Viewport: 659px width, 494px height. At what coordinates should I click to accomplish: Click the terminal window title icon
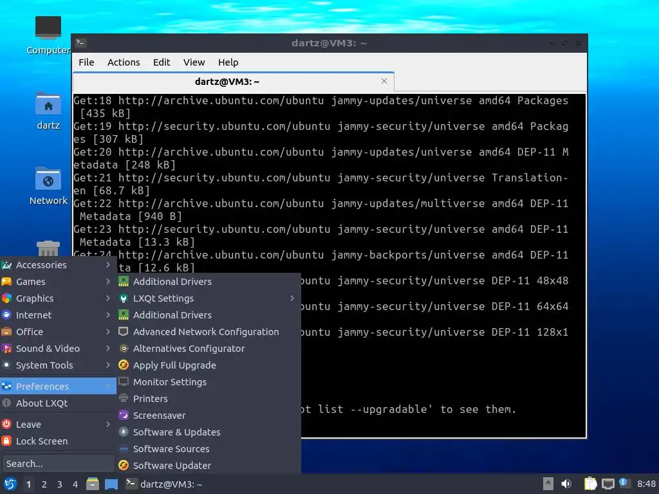80,42
